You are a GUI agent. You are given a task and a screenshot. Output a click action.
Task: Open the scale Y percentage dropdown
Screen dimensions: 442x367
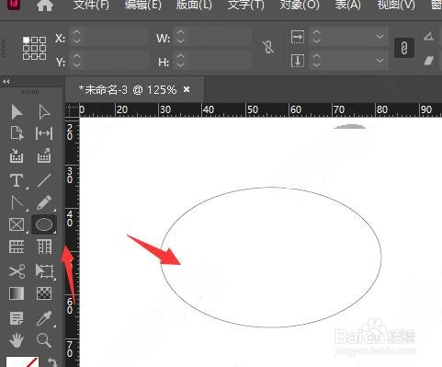pyautogui.click(x=380, y=61)
